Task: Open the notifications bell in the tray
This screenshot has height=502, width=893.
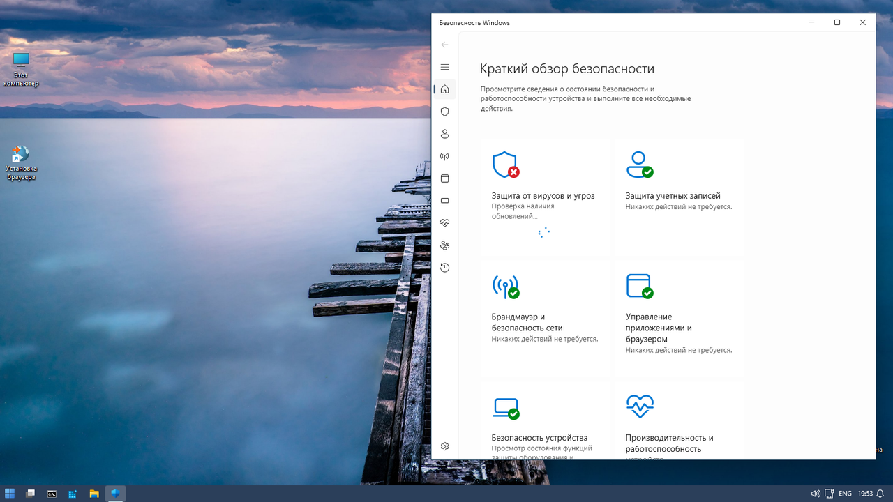Action: [x=880, y=494]
